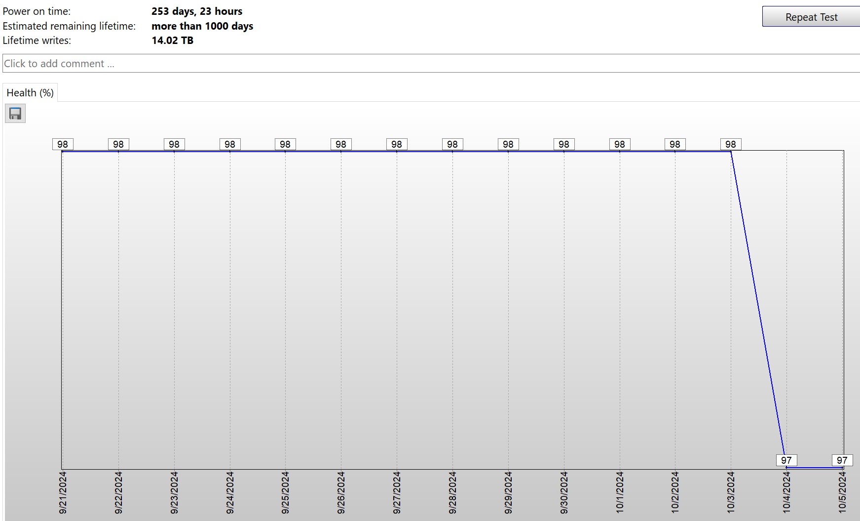Open the Health (%) tab
The height and width of the screenshot is (521, 860).
click(x=30, y=93)
